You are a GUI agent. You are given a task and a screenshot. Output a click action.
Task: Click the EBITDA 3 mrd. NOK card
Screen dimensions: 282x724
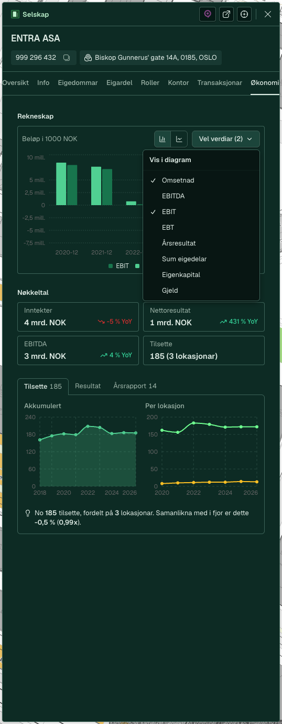pos(78,350)
